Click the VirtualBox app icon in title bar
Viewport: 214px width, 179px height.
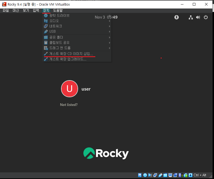coord(4,4)
